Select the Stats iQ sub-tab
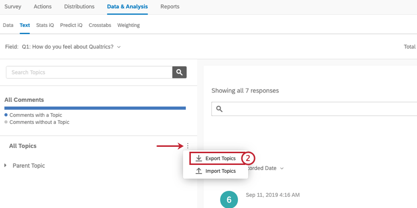Screen dimensions: 417x208 tap(45, 25)
